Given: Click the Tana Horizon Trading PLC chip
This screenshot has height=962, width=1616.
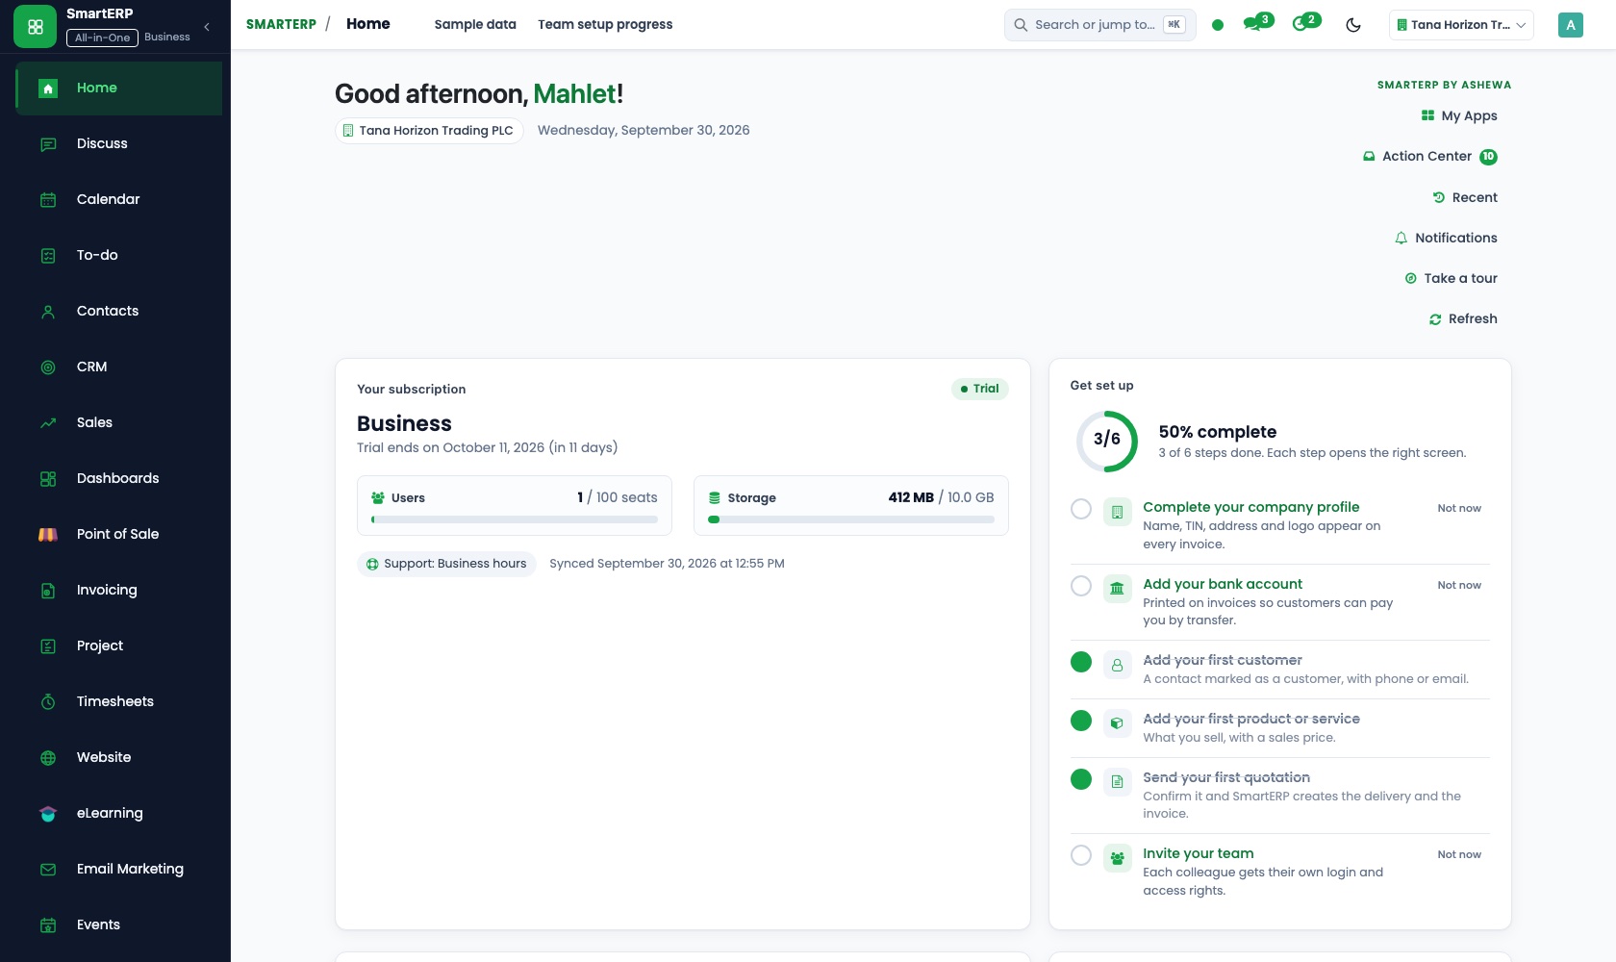Looking at the screenshot, I should point(429,131).
